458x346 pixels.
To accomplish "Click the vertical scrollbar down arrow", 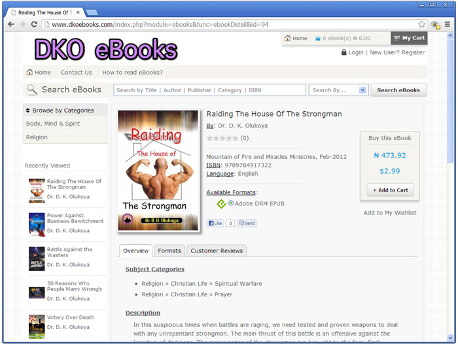I will point(450,337).
